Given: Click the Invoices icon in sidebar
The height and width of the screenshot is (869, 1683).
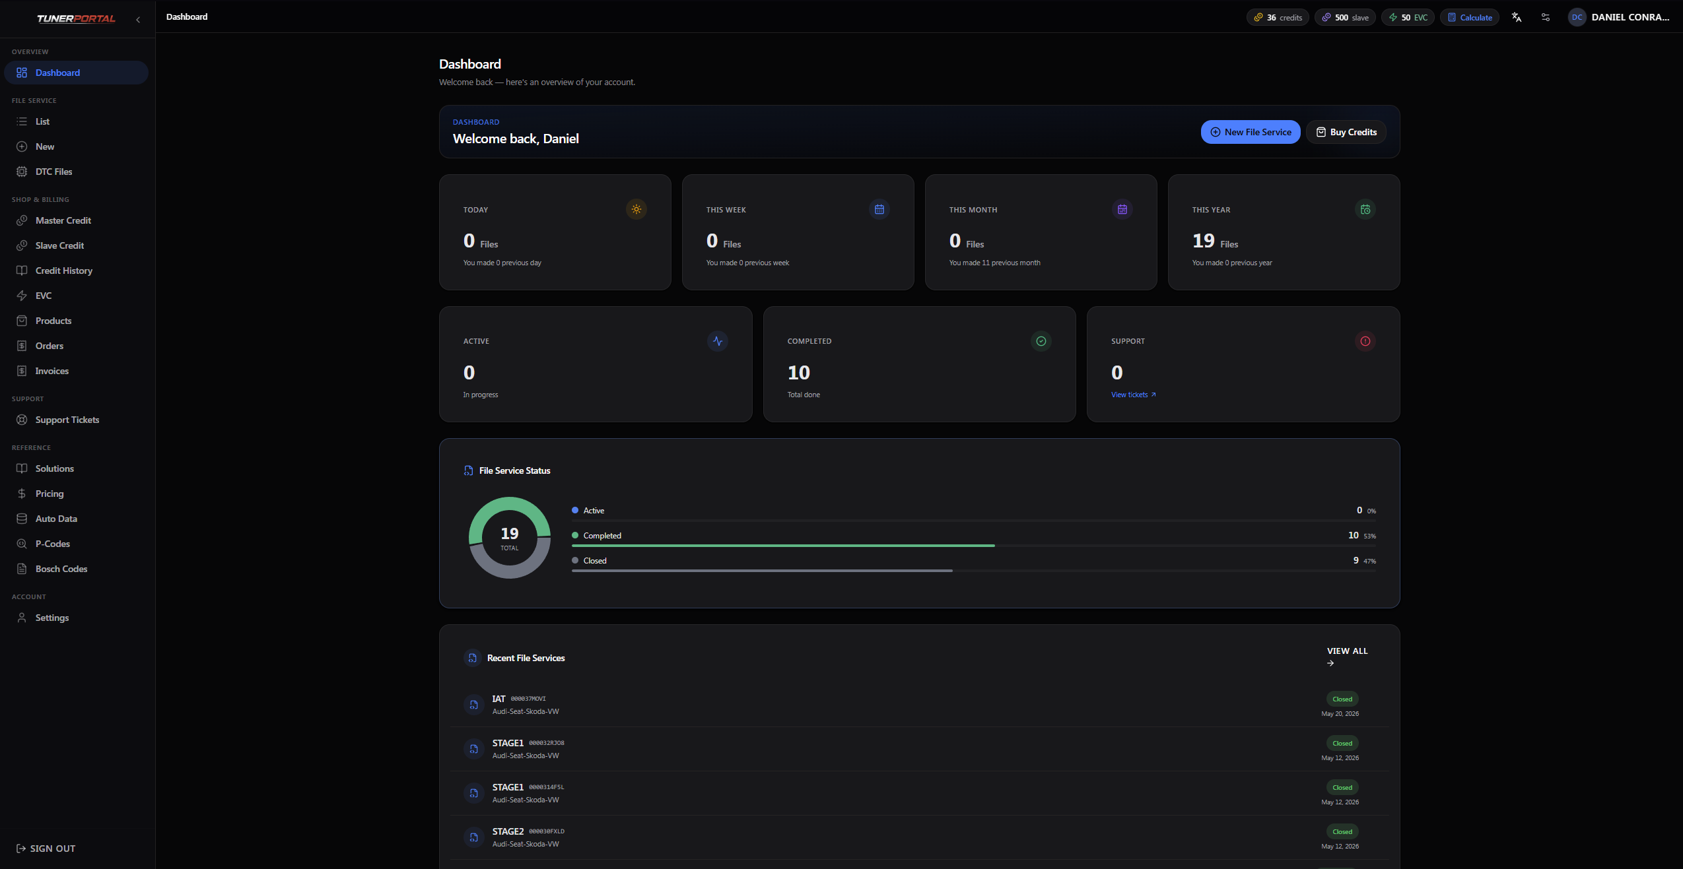Looking at the screenshot, I should click(x=22, y=371).
